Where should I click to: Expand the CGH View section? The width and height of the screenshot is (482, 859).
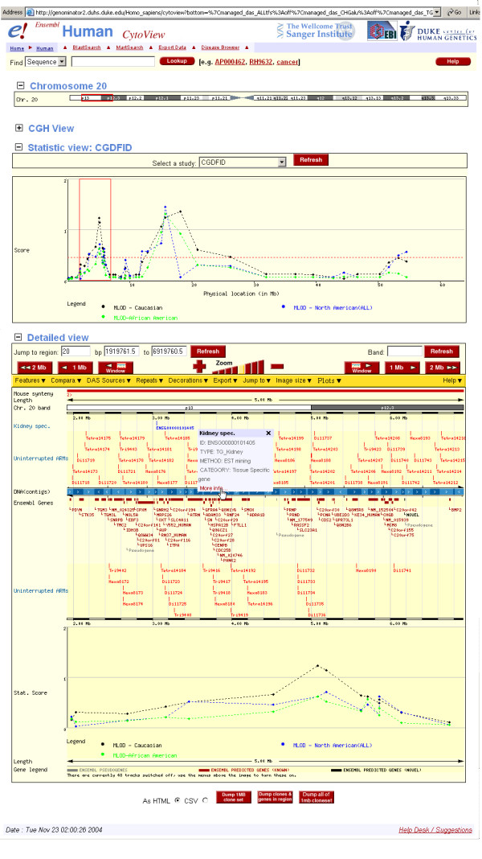(20, 128)
